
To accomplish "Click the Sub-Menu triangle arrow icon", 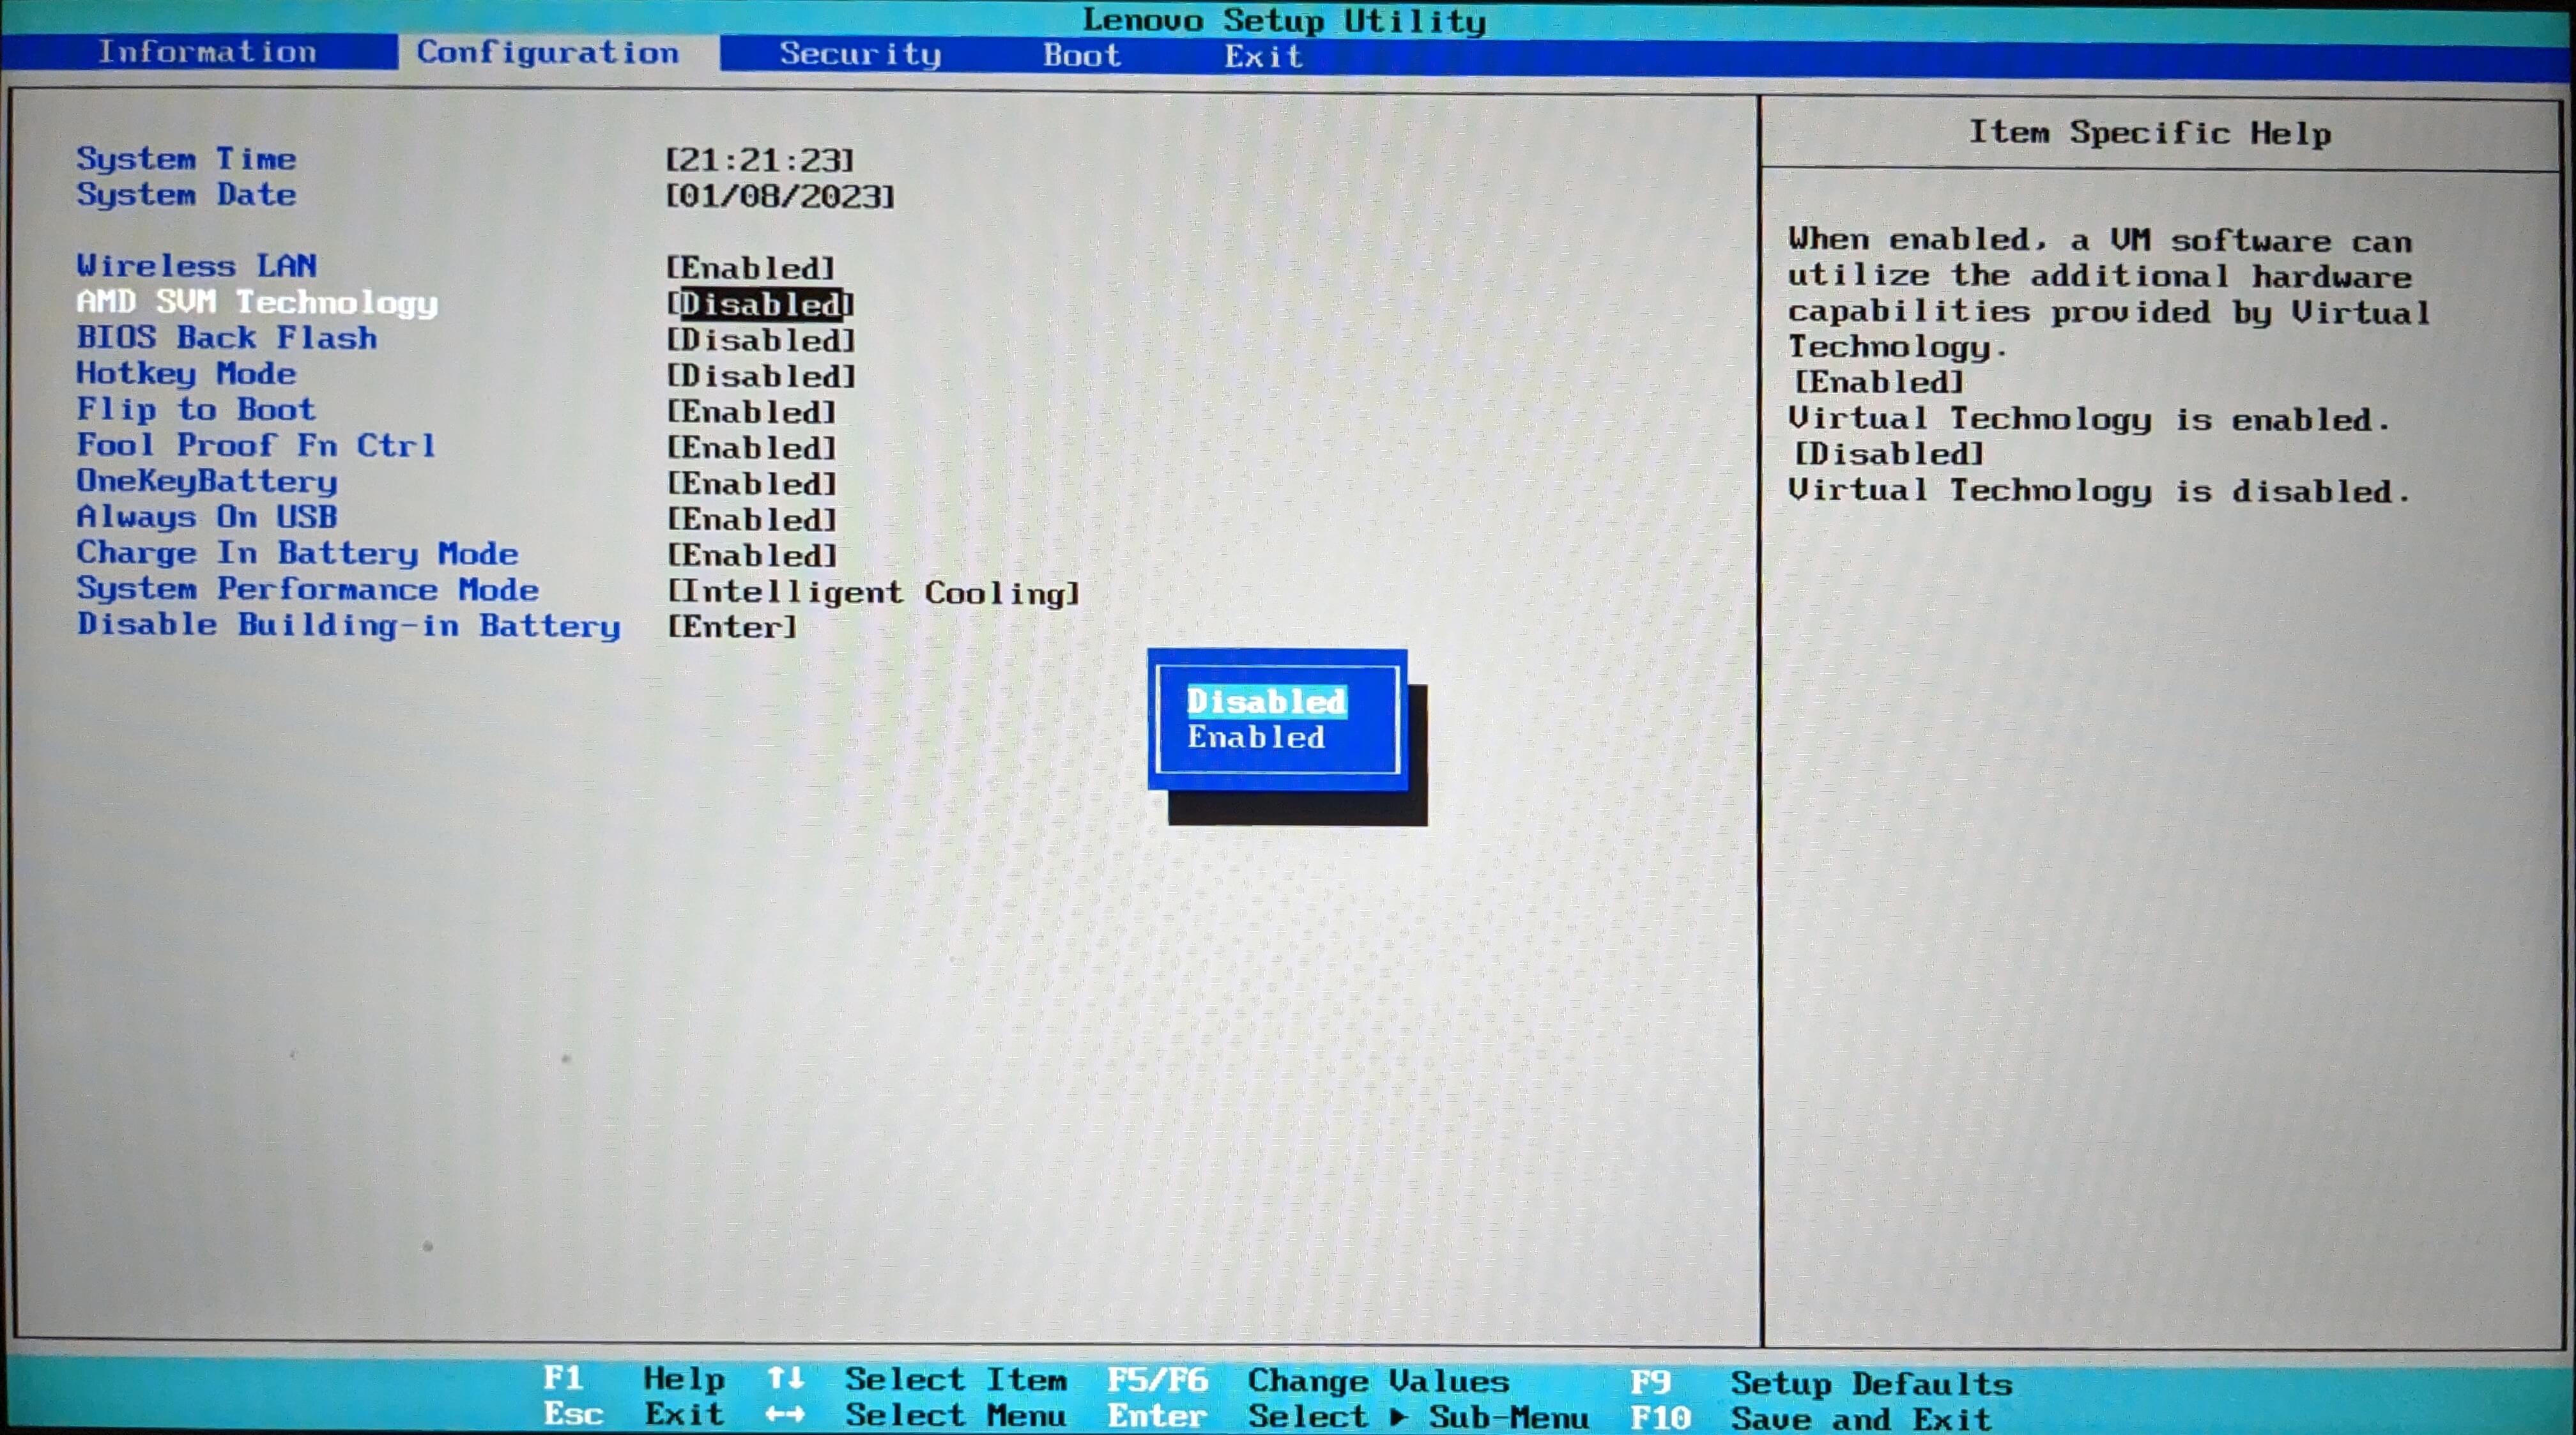I will (x=1398, y=1416).
